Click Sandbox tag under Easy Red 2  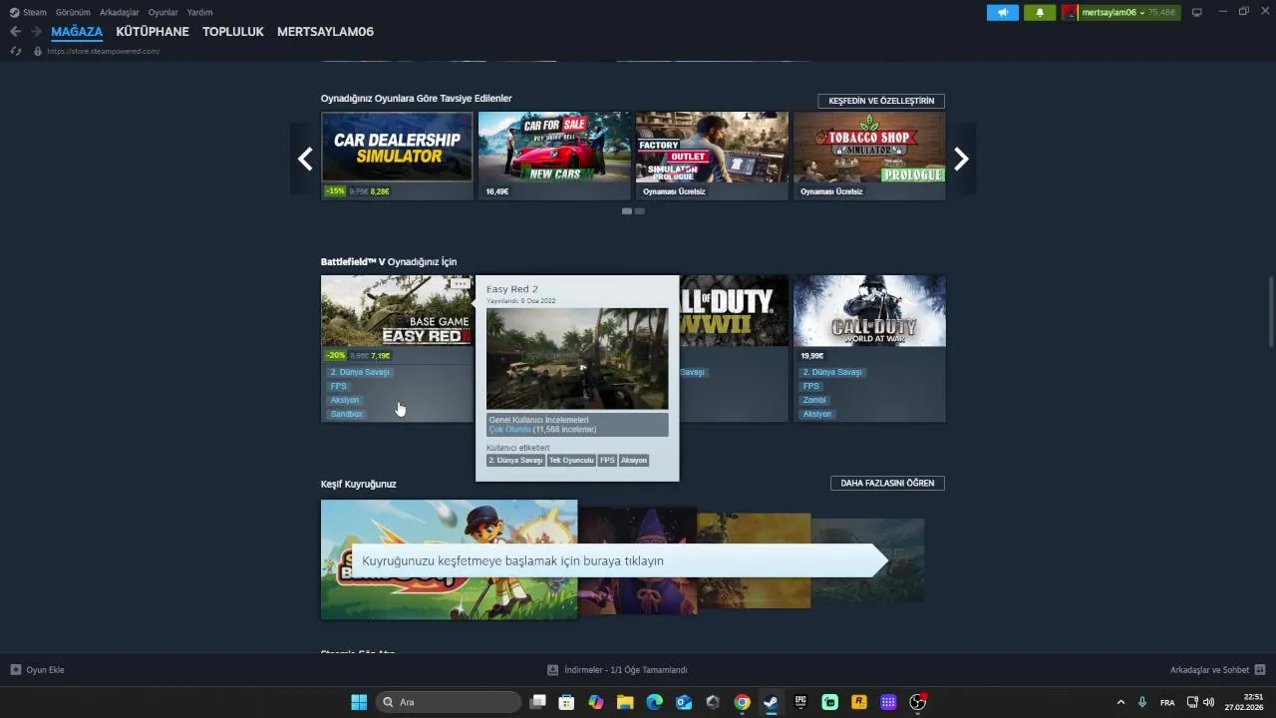[x=346, y=414]
